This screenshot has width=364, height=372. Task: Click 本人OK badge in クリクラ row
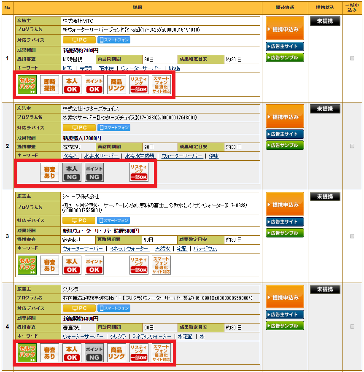(72, 353)
